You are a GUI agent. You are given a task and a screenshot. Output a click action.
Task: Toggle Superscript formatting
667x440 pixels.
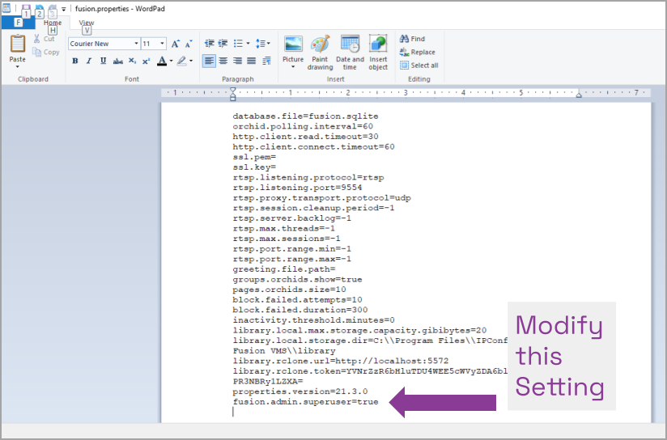point(146,61)
